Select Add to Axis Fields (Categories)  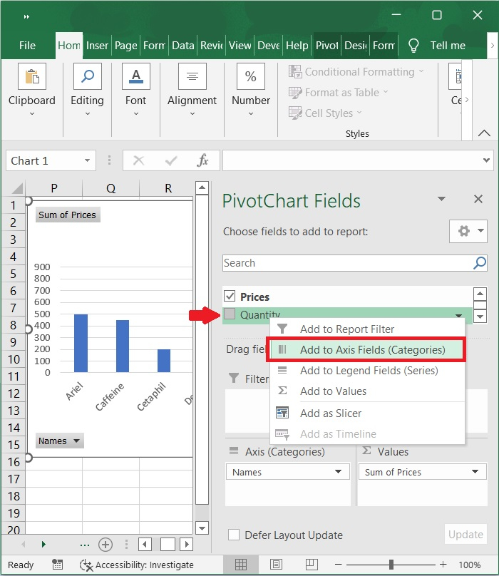click(x=366, y=350)
